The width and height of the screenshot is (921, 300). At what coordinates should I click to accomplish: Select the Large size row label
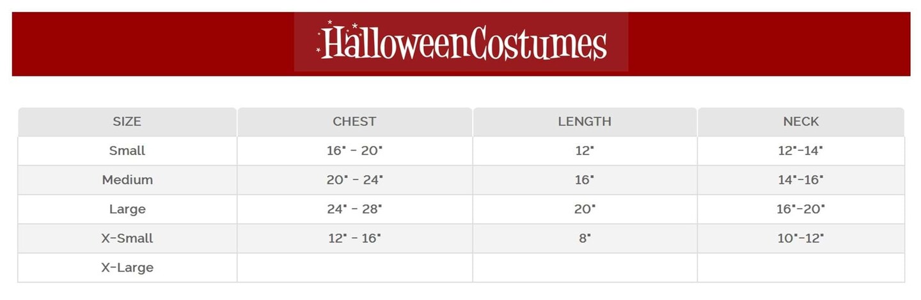click(127, 209)
